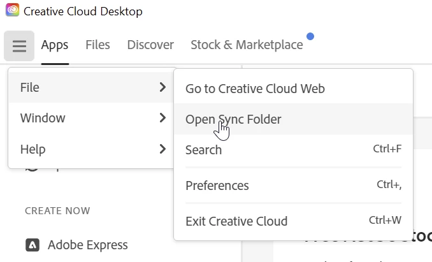
Task: Click the Window submenu chevron arrow
Action: point(163,118)
